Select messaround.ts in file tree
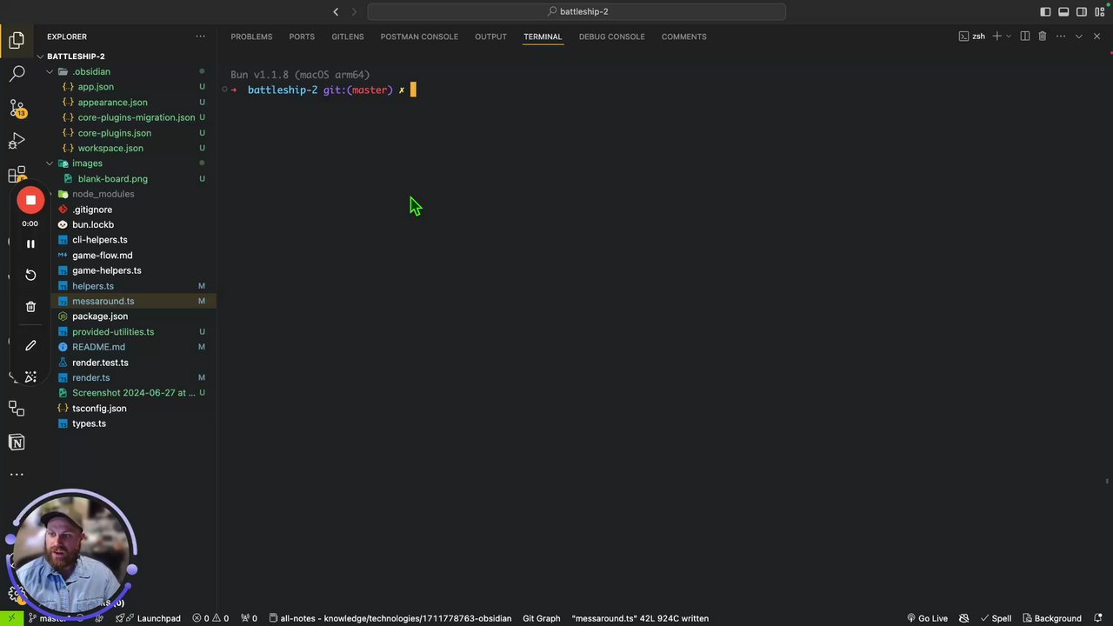The image size is (1113, 626). point(103,301)
